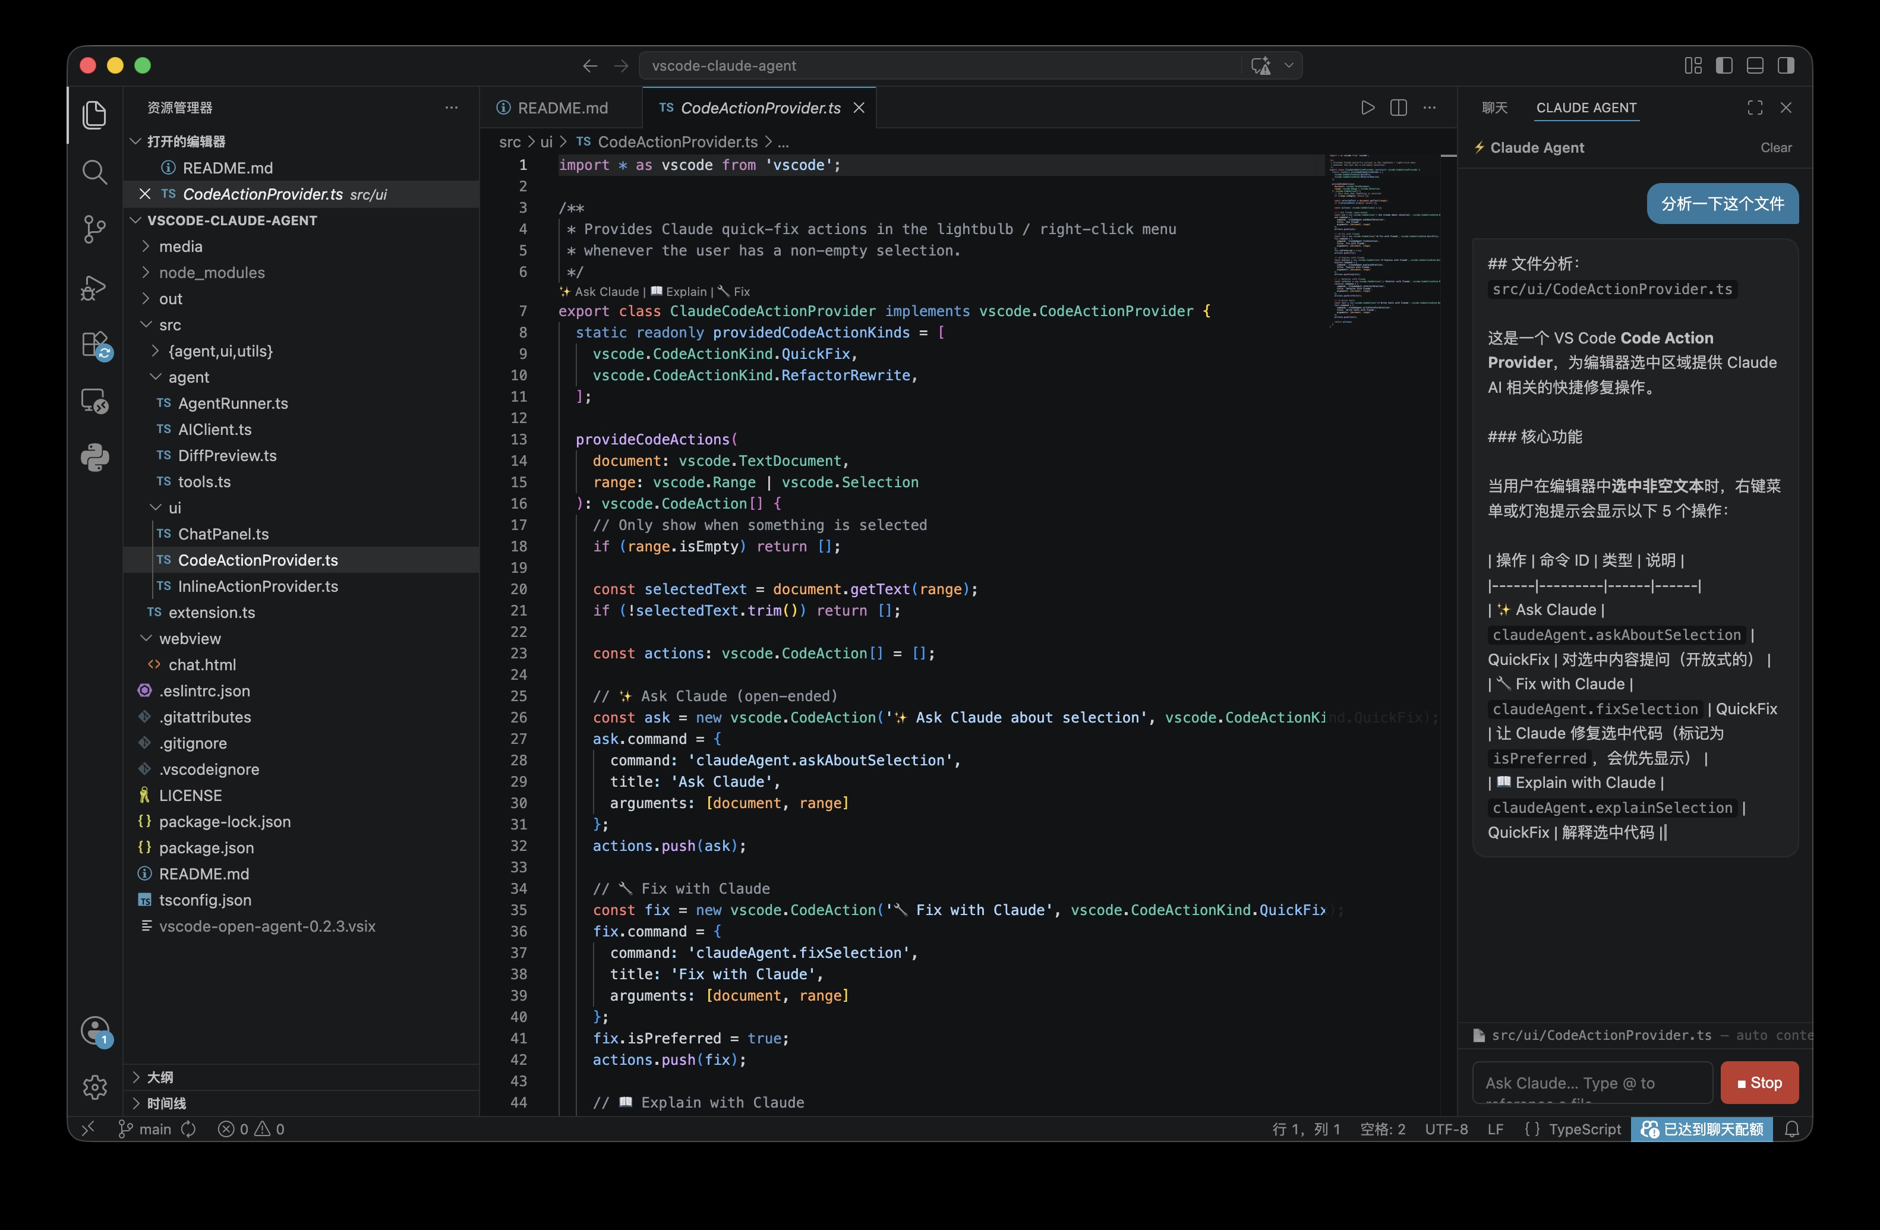Switch to the 聊天 chat tab
Image resolution: width=1880 pixels, height=1230 pixels.
pyautogui.click(x=1494, y=108)
